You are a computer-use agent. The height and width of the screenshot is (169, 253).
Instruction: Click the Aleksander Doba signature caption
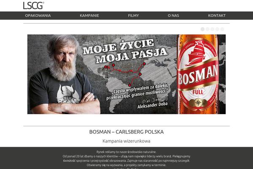(153, 105)
